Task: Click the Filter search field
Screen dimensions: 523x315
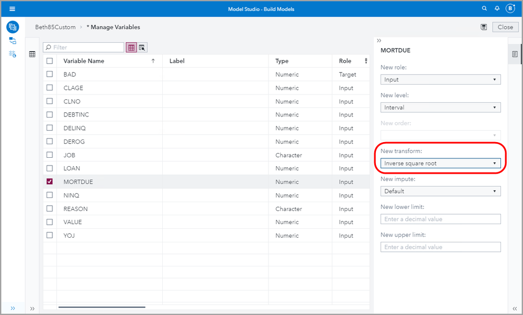Action: [84, 48]
